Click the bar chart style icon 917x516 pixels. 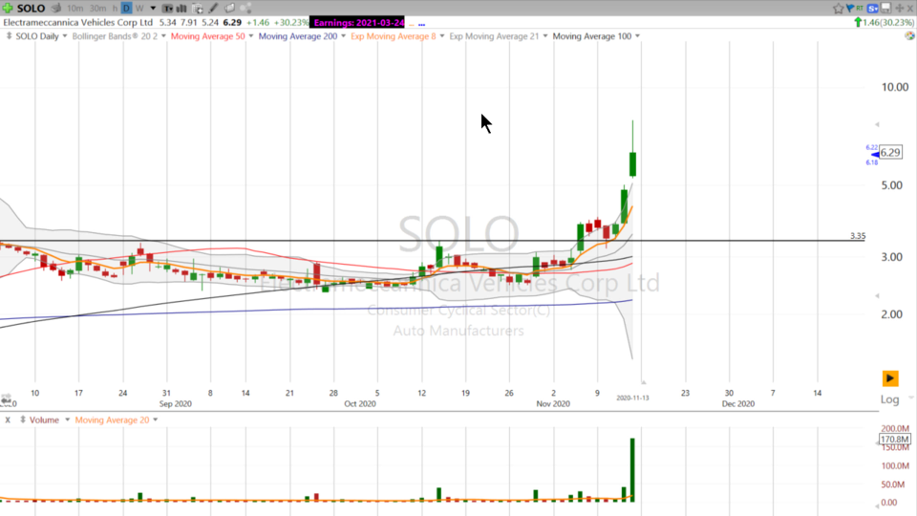pyautogui.click(x=181, y=9)
